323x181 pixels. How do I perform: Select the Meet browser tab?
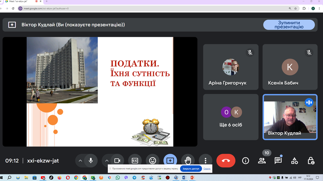click(21, 2)
